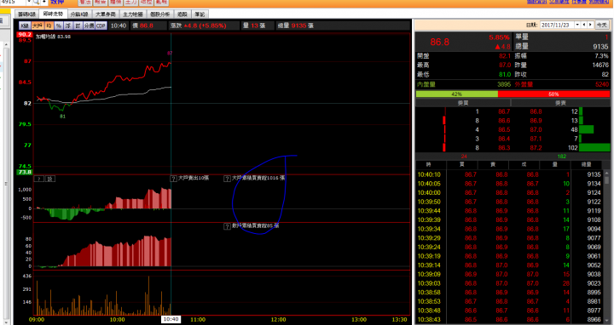Viewport: 614px width, 325px height.
Task: Click the 加權均線 83.98 label on chart
Action: [53, 37]
